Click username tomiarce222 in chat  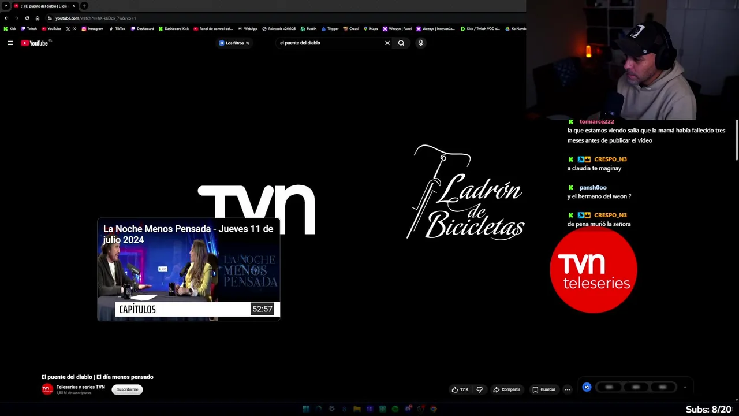pyautogui.click(x=596, y=122)
